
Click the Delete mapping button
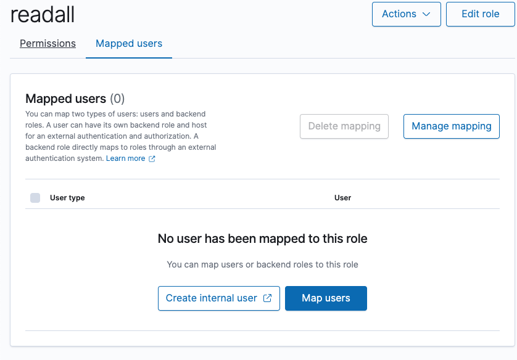(344, 126)
